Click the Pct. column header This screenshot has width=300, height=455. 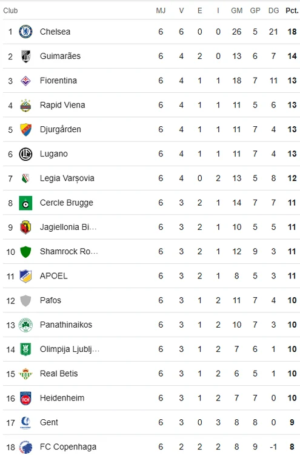(x=292, y=11)
